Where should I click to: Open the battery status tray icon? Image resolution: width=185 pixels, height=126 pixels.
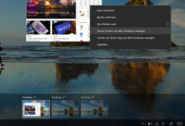150,124
